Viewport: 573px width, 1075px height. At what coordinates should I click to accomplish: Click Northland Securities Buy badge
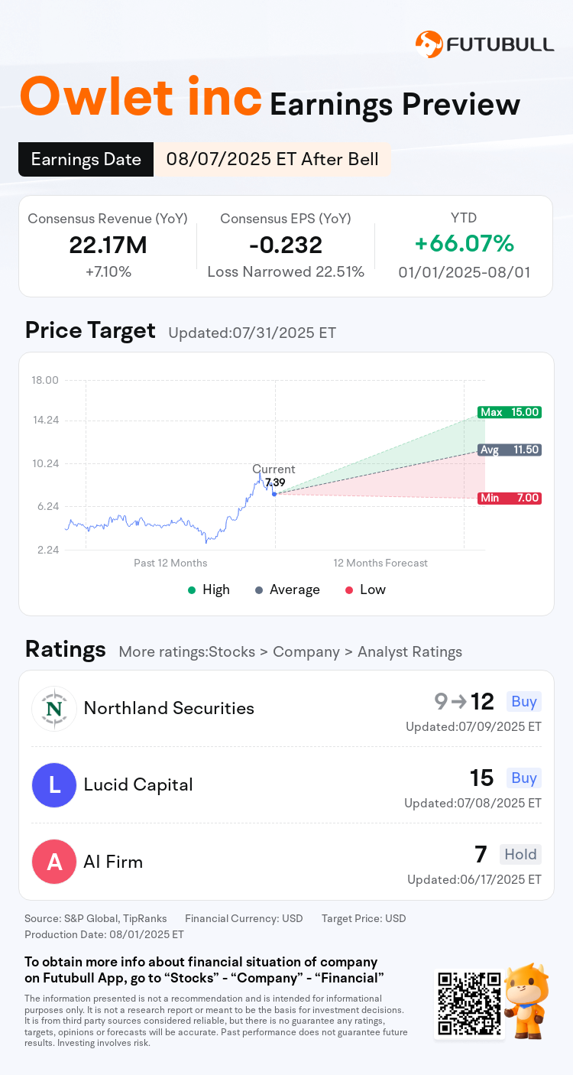[x=523, y=701]
